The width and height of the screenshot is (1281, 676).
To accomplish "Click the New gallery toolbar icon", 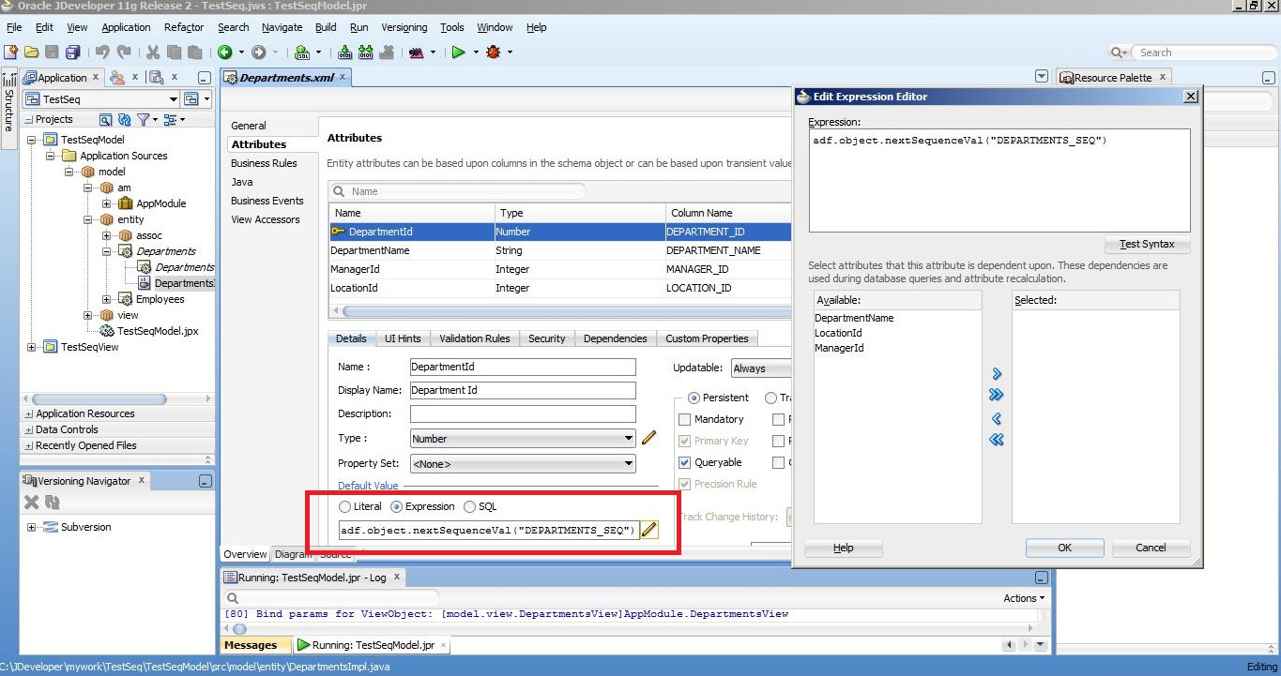I will [x=10, y=53].
